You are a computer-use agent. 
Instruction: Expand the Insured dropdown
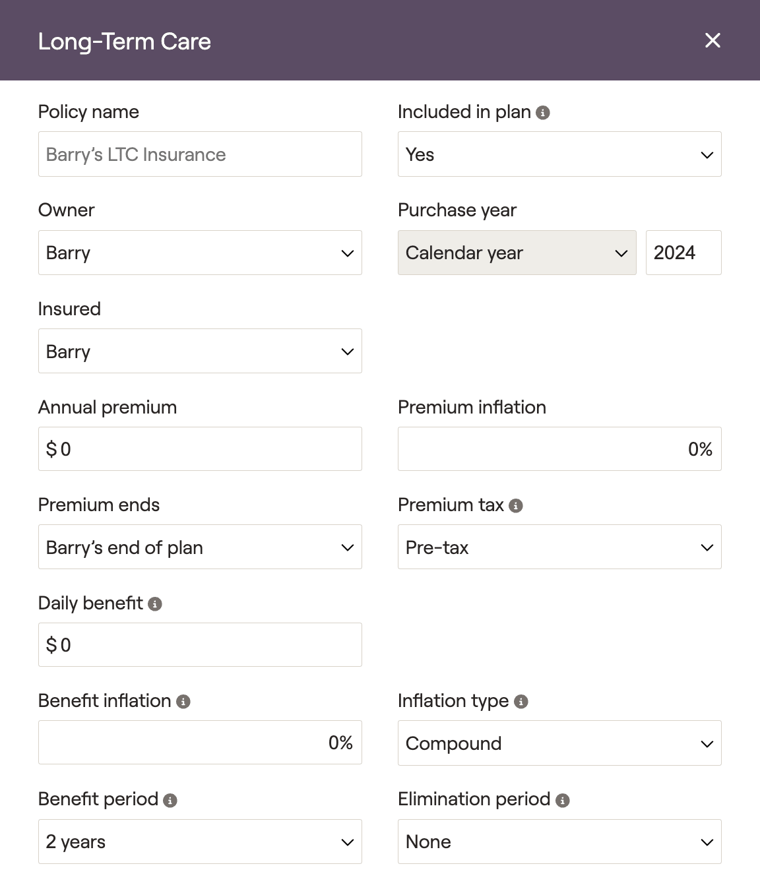[x=200, y=351]
